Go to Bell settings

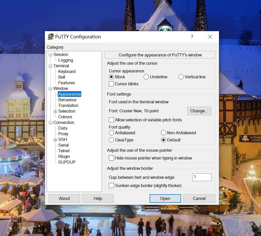[62, 77]
